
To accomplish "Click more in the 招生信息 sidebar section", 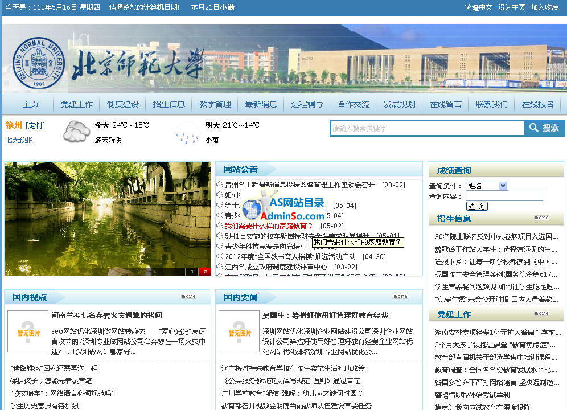I will pyautogui.click(x=541, y=218).
